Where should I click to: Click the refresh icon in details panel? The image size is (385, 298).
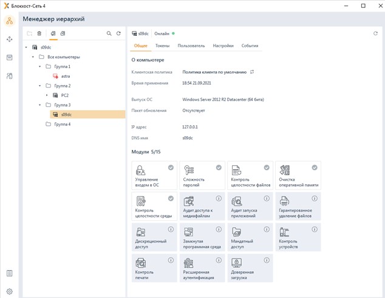coord(375,33)
